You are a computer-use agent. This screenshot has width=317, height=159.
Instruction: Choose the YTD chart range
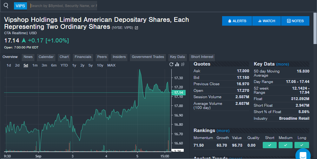pyautogui.click(x=64, y=65)
